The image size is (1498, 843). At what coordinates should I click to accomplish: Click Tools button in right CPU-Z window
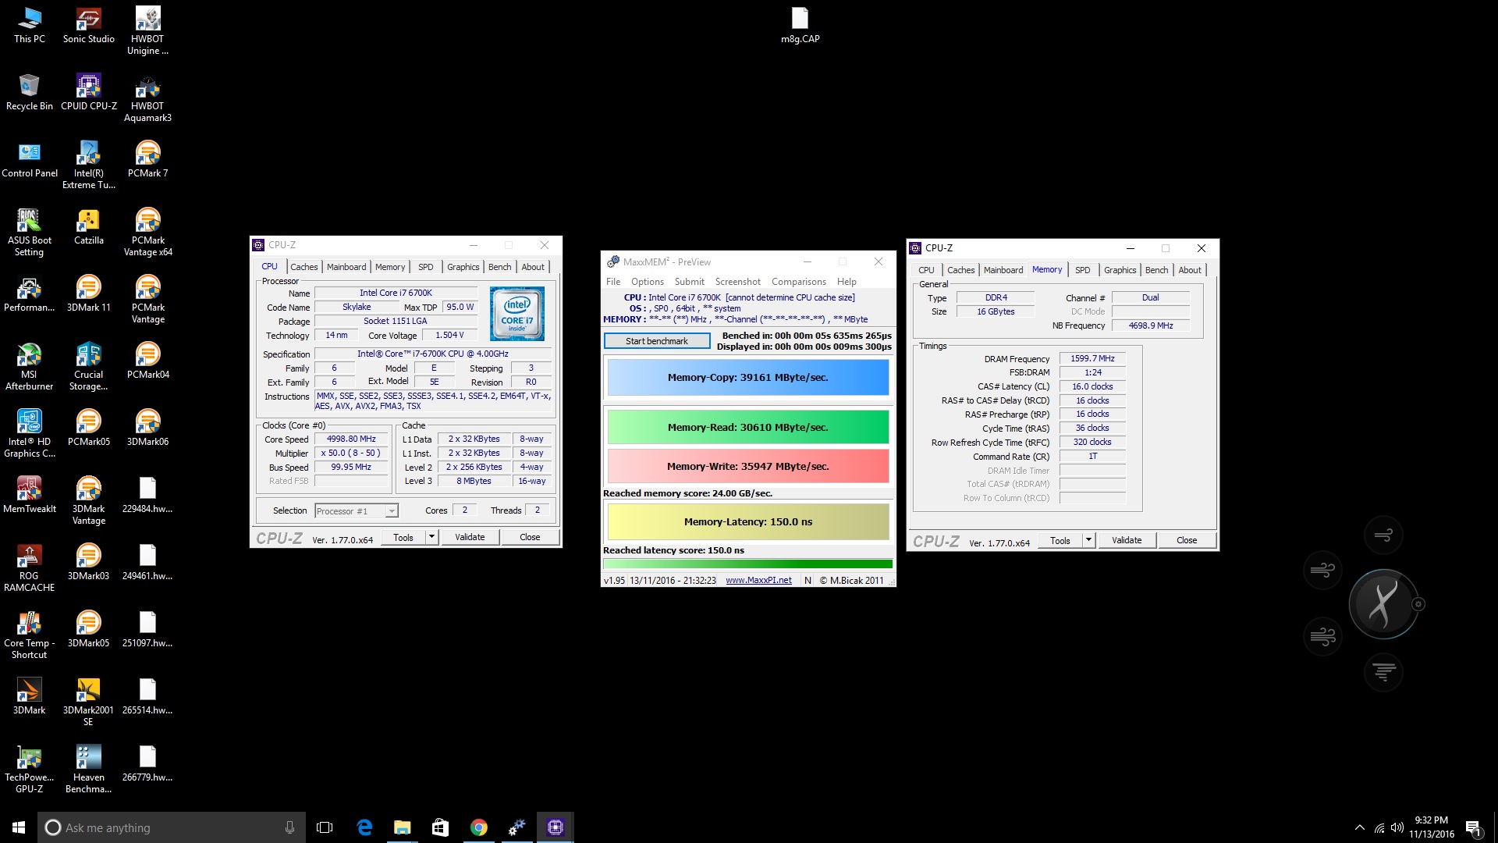click(x=1060, y=540)
